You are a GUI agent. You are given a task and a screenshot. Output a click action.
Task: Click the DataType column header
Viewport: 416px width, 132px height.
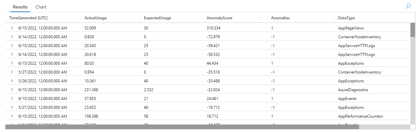tap(346, 18)
